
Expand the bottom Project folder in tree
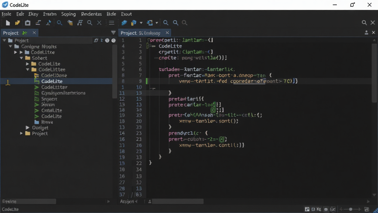pos(21,133)
